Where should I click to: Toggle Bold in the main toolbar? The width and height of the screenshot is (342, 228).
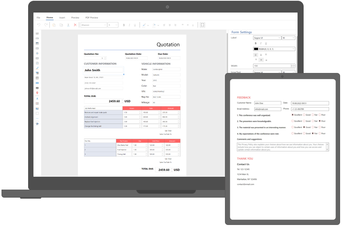pos(124,25)
